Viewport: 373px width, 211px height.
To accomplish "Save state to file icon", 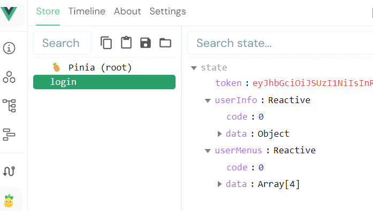I will (146, 43).
